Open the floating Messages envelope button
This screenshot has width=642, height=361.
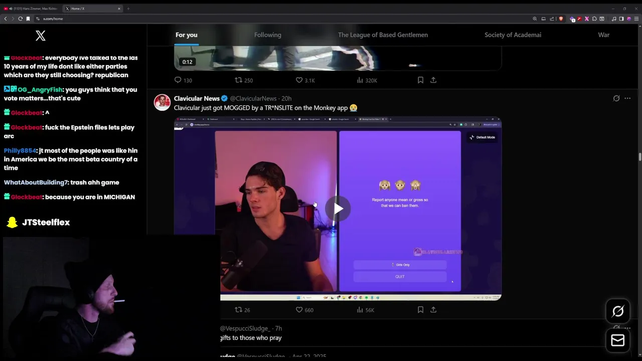pyautogui.click(x=618, y=340)
